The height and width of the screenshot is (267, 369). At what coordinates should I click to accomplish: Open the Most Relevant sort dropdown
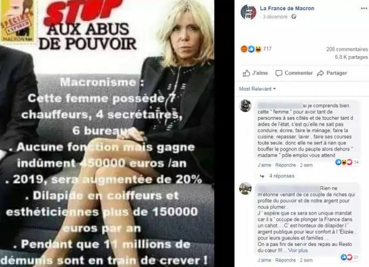point(257,89)
